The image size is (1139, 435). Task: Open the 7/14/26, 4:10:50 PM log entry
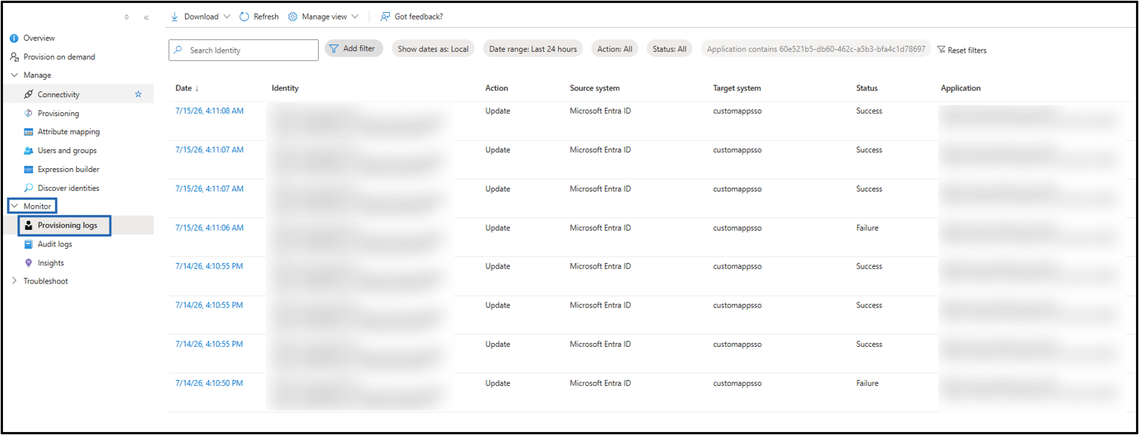[209, 383]
